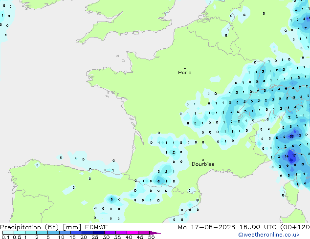Select the Dourbies location dot marker
310x239 pixels.
[203, 160]
